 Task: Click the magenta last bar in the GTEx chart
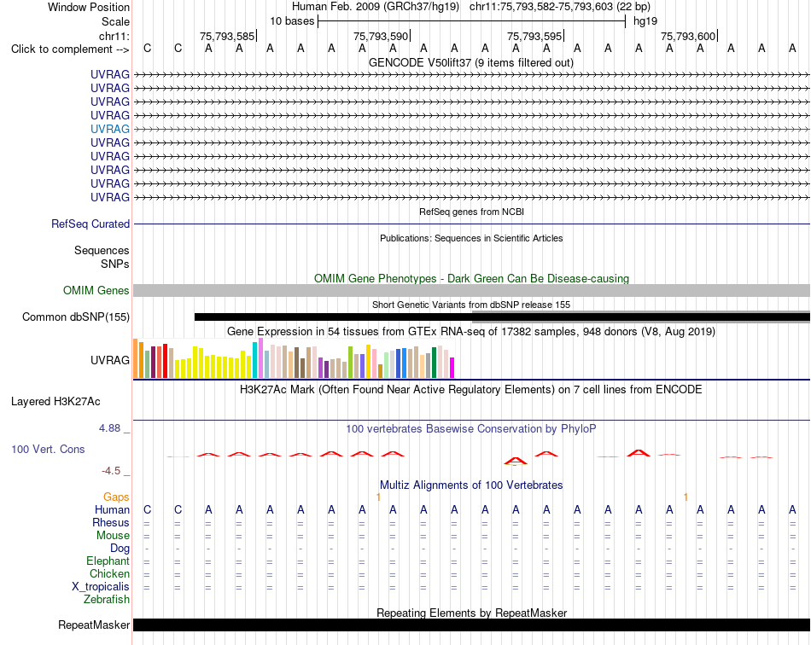coord(452,368)
